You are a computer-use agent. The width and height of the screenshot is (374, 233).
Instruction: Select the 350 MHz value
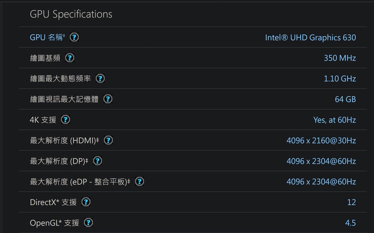(340, 58)
